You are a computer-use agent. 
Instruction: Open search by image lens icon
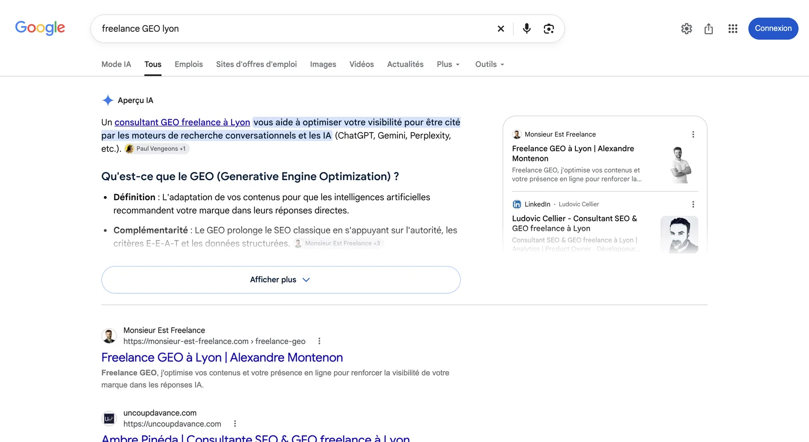coord(549,29)
